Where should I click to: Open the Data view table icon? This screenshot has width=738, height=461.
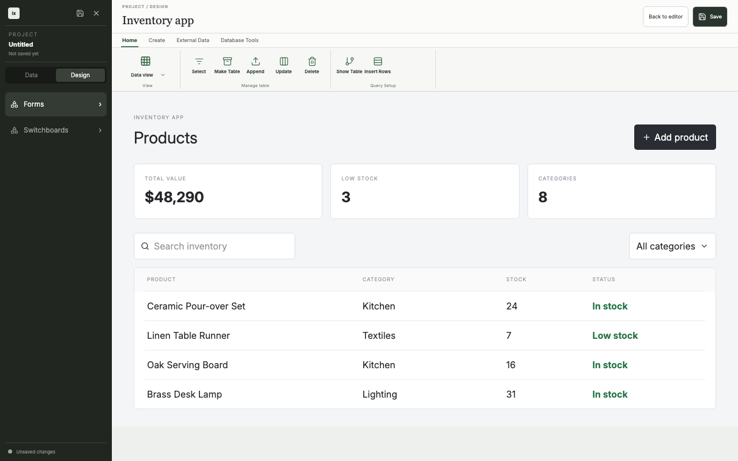tap(145, 61)
